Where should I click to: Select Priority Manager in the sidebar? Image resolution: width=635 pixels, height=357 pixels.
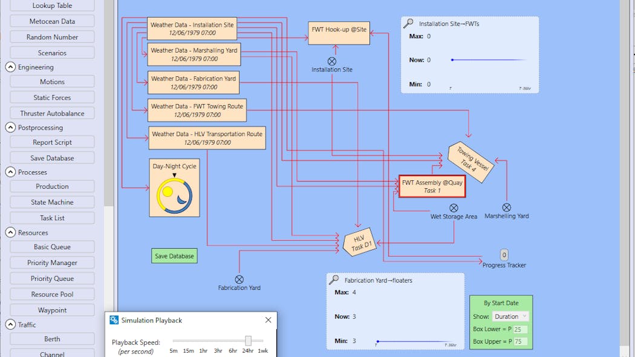point(51,262)
